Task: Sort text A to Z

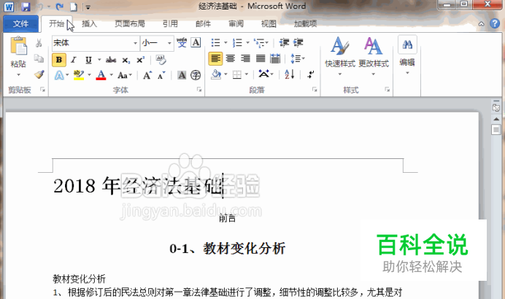Action: point(289,74)
